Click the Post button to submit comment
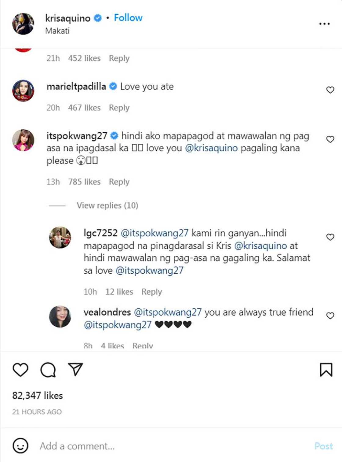The width and height of the screenshot is (342, 462). point(324,446)
